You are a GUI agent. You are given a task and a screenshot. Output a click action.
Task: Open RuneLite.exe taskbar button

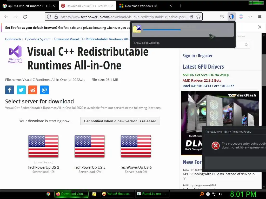[x=152, y=194]
